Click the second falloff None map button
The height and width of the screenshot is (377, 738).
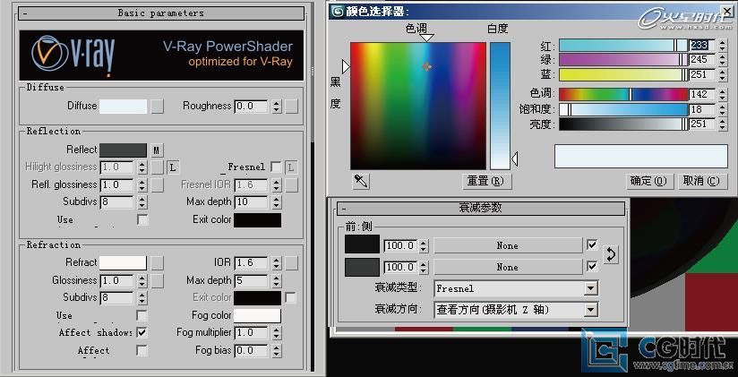[x=507, y=267]
